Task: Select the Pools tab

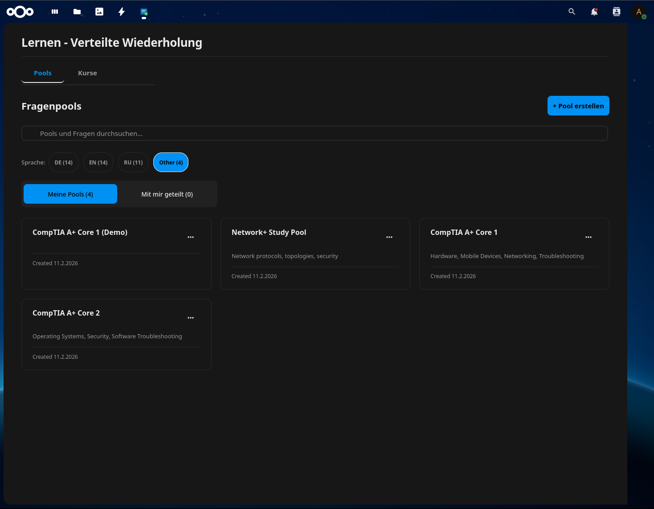Action: 42,73
